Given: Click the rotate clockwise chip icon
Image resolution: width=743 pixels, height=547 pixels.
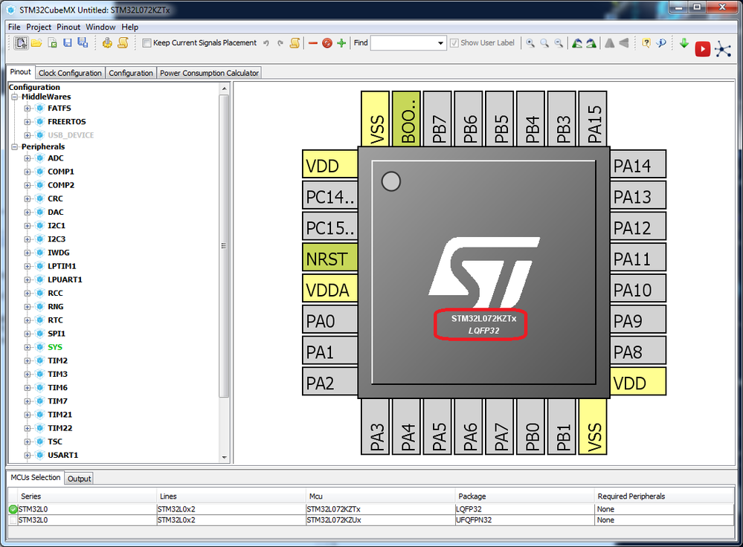Looking at the screenshot, I should click(x=591, y=43).
